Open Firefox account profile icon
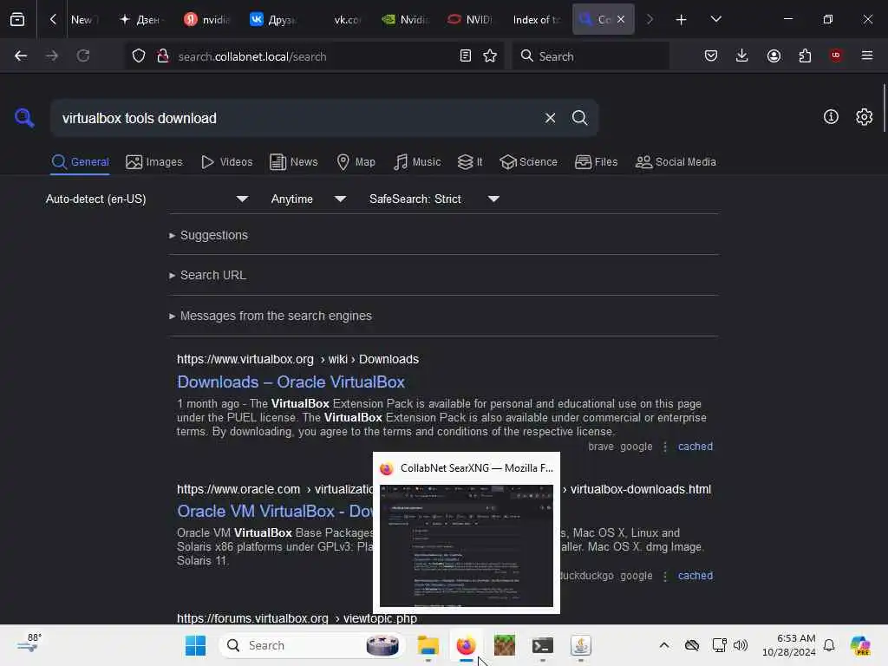Viewport: 888px width, 666px height. tap(774, 55)
